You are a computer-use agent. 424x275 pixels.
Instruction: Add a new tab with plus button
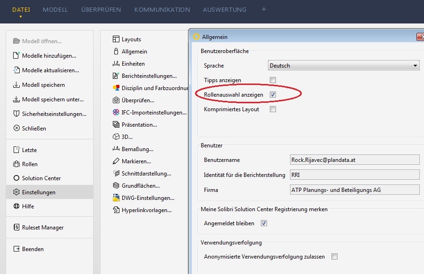tap(264, 9)
